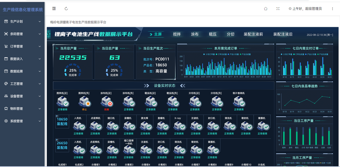This screenshot has height=167, width=340.
Task: Toggle 产品计划量 legend in 本月需完成订单 chart
Action: (233, 54)
